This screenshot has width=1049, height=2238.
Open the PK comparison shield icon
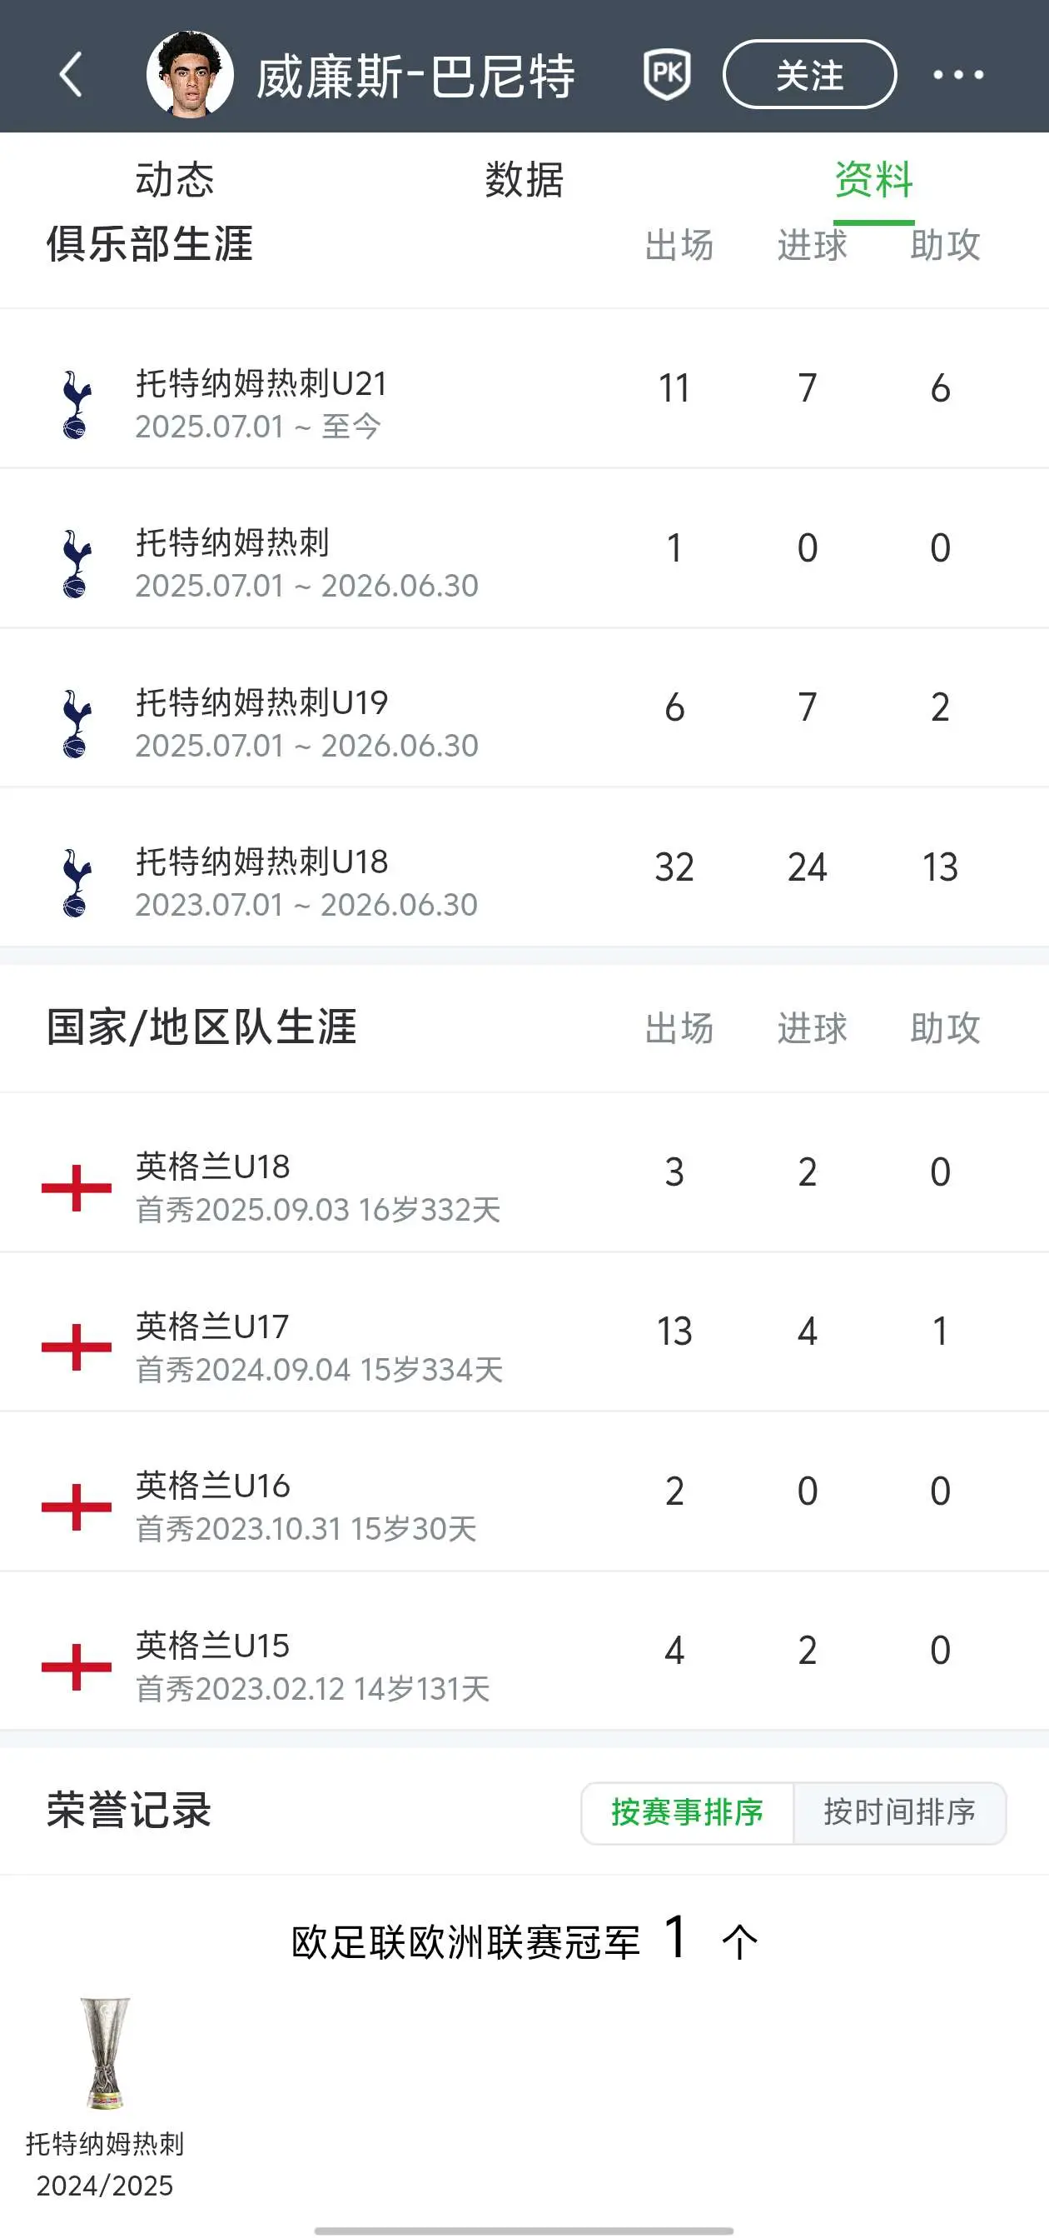[667, 75]
